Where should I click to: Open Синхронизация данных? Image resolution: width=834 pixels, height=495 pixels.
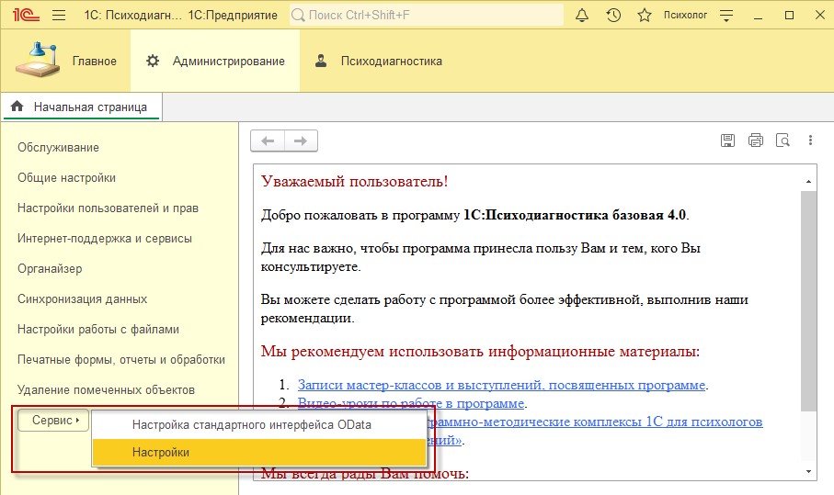pyautogui.click(x=83, y=298)
